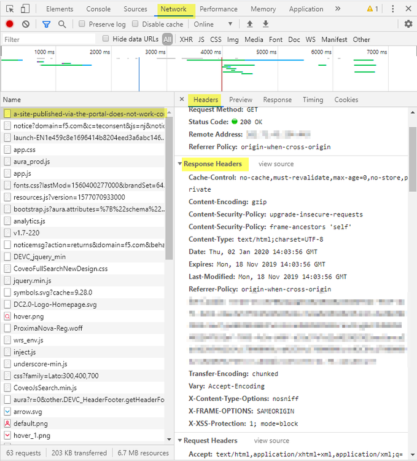417x461 pixels.
Task: Toggle the device toolbar icon
Action: (25, 9)
